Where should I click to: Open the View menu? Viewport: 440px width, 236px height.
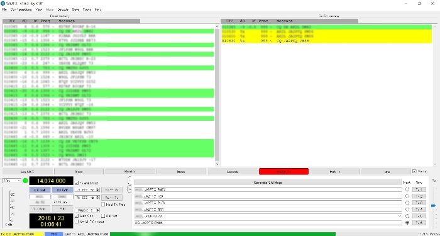39,9
